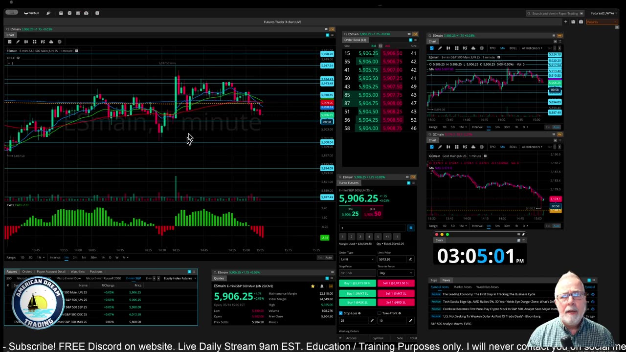The width and height of the screenshot is (626, 352).
Task: Expand All Indicators dropdown in GCmain chart
Action: click(x=533, y=147)
